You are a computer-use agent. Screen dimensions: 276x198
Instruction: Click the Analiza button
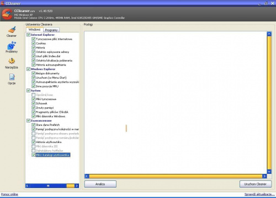click(x=100, y=184)
